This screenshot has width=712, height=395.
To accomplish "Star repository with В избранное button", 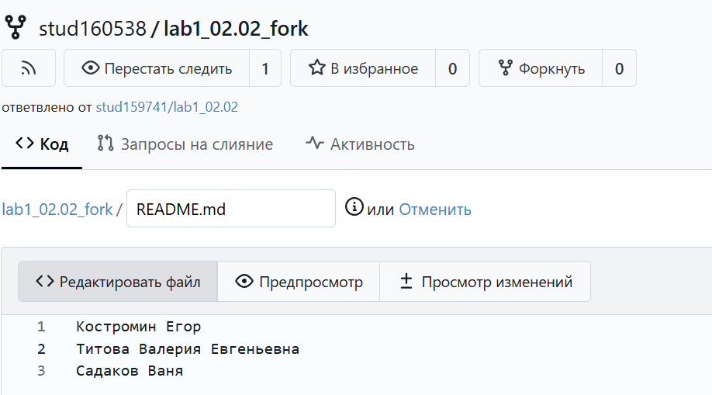I will pyautogui.click(x=363, y=68).
